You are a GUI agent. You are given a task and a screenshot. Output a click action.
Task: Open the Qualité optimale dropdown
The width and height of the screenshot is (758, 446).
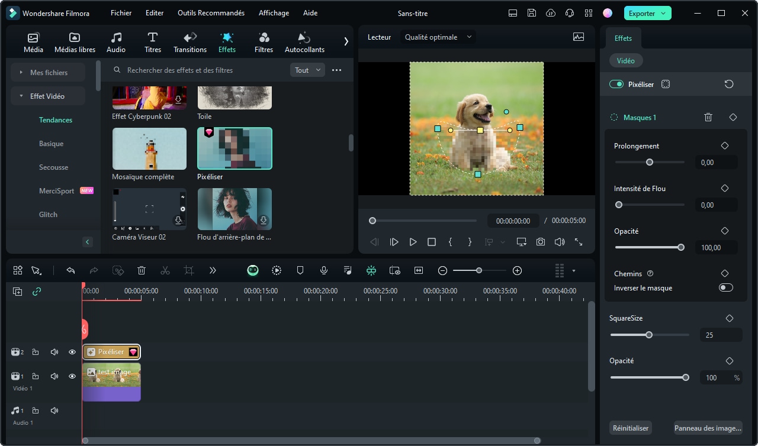[x=438, y=37]
